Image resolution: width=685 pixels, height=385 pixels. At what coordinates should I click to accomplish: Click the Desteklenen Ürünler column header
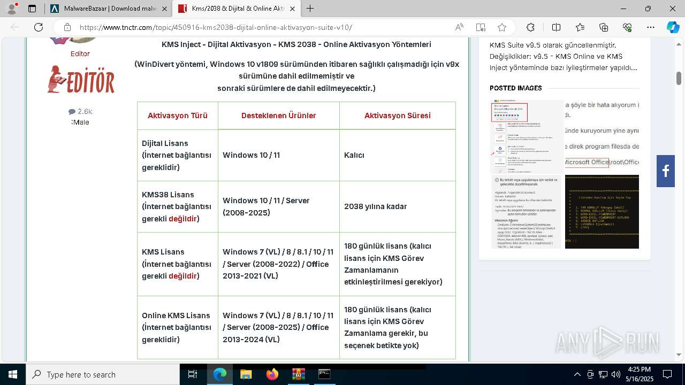[x=279, y=115]
